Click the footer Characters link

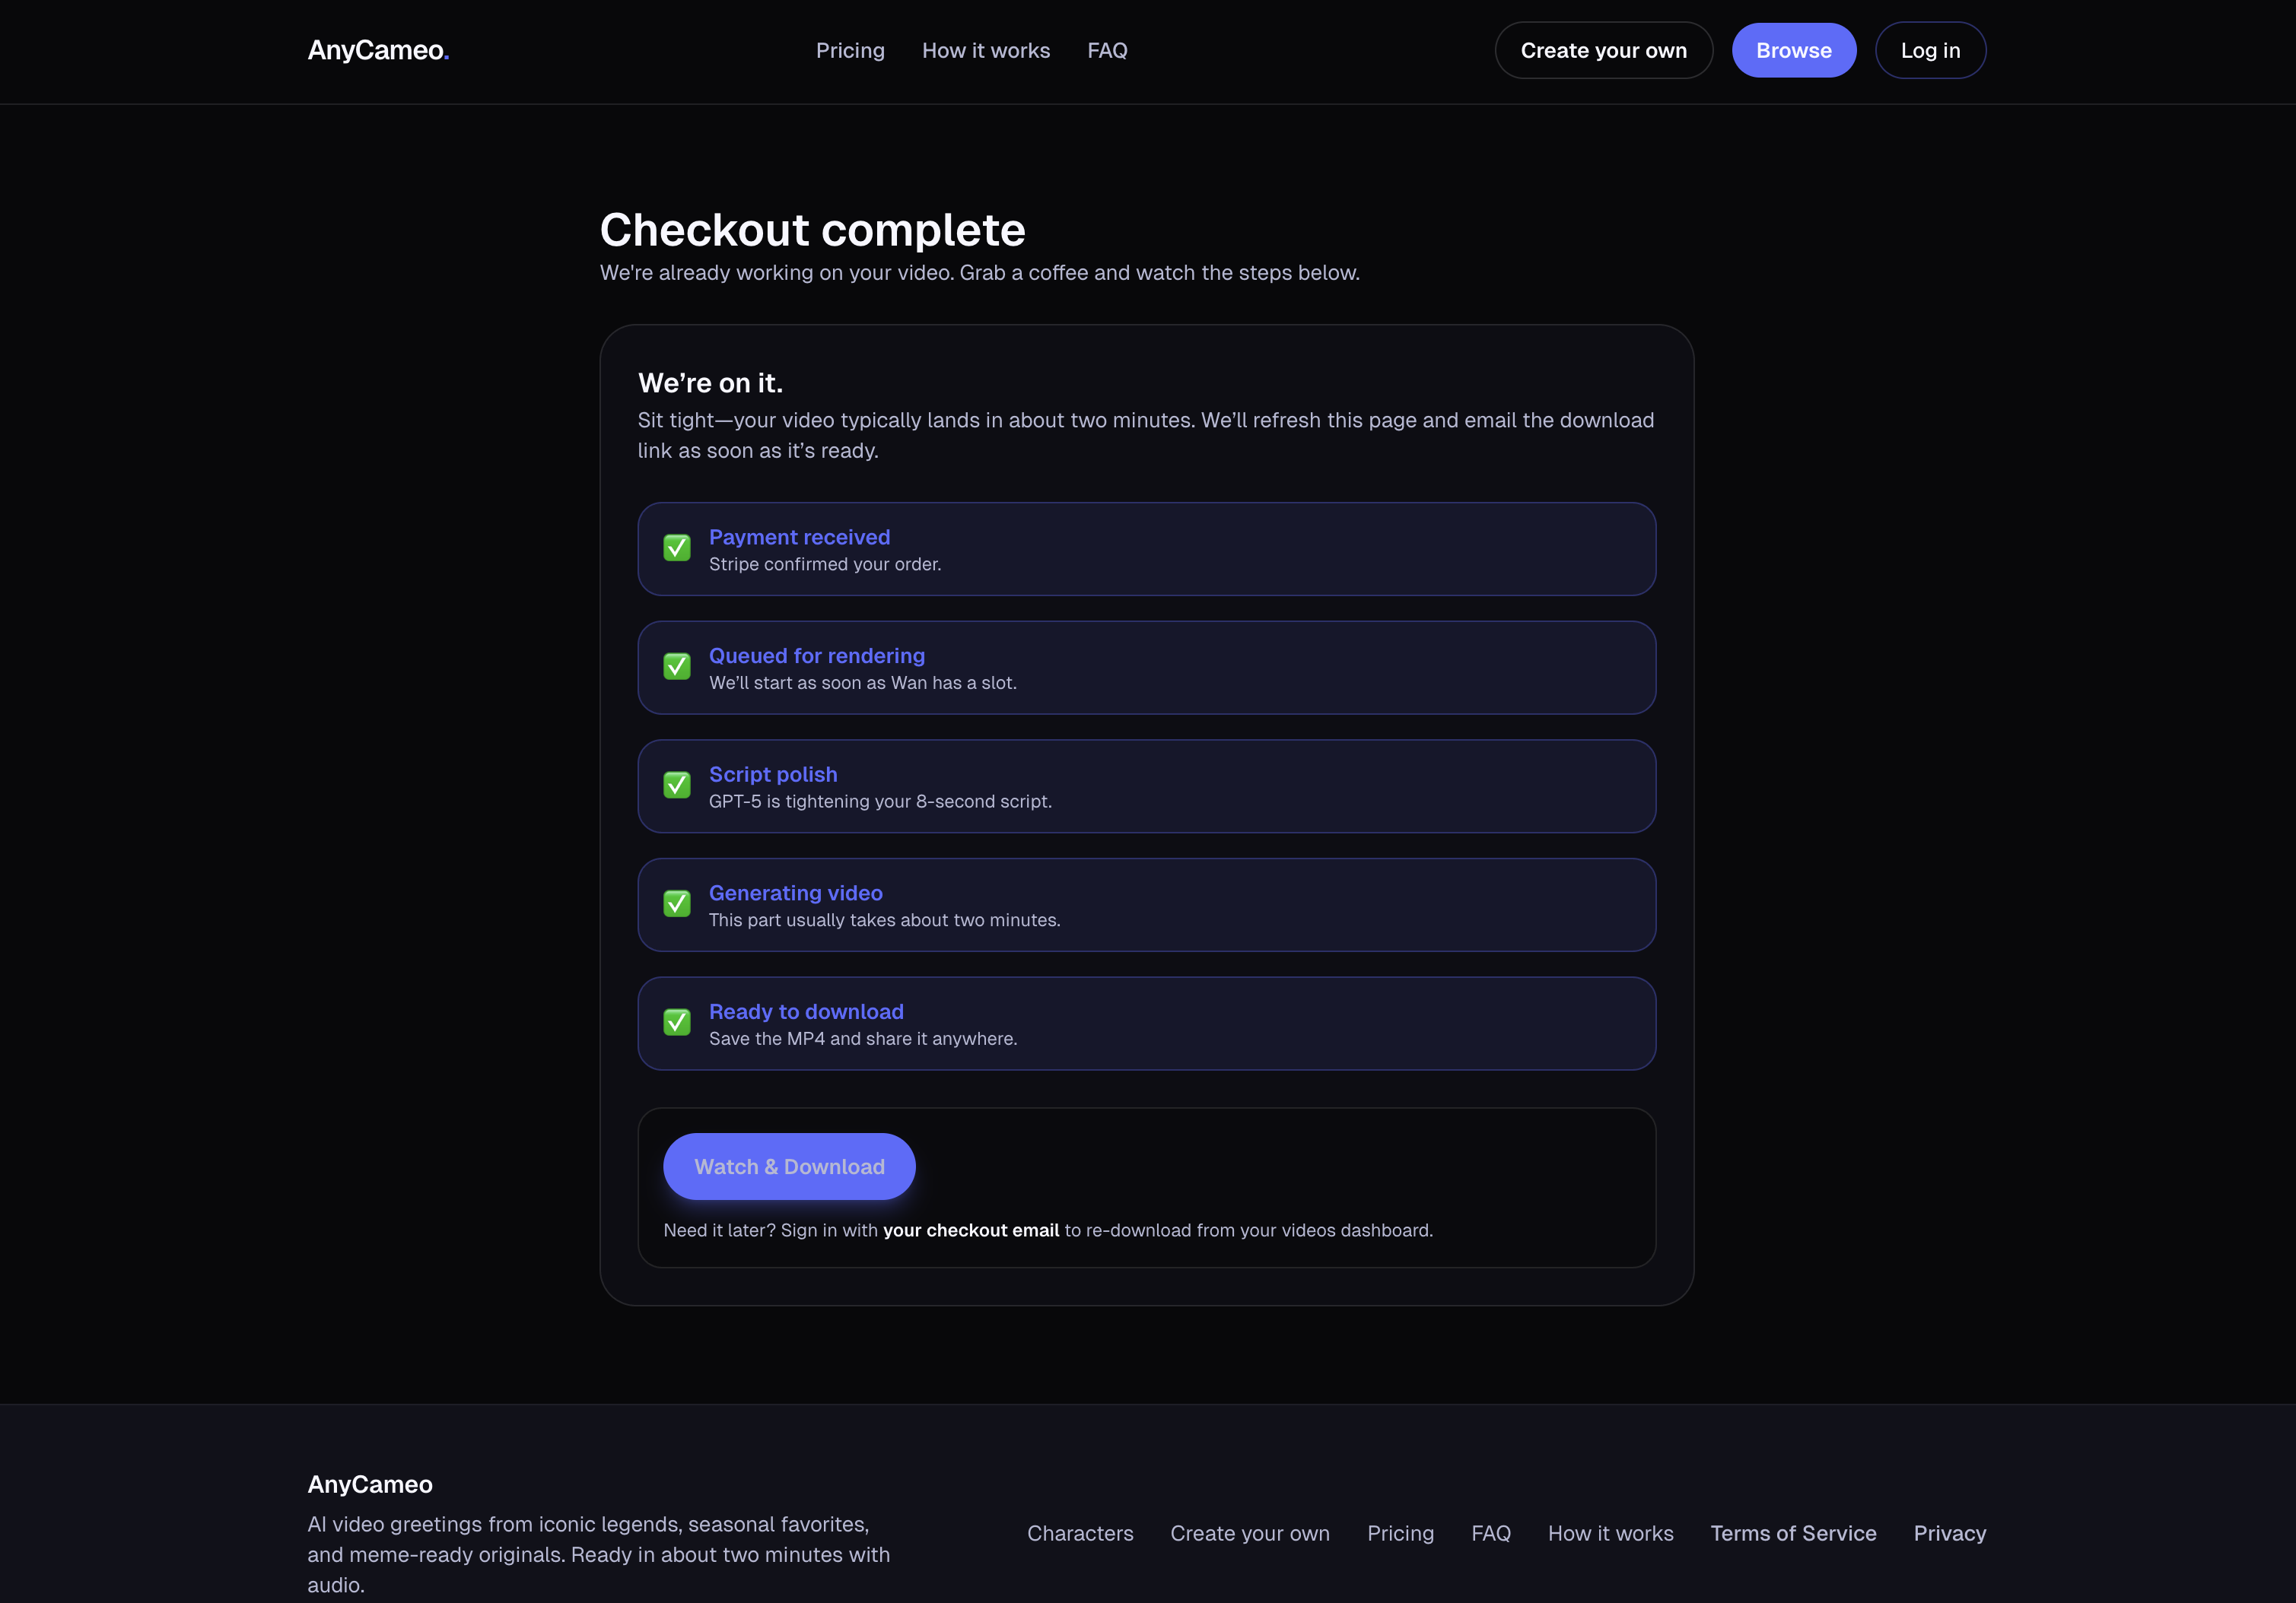(1079, 1533)
